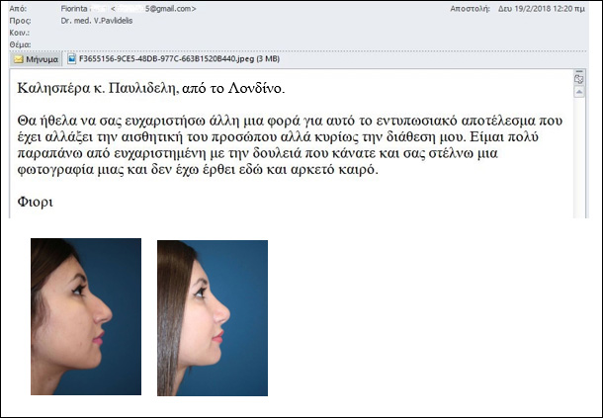Select sender name Fiorinta
This screenshot has width=603, height=418.
[x=74, y=9]
